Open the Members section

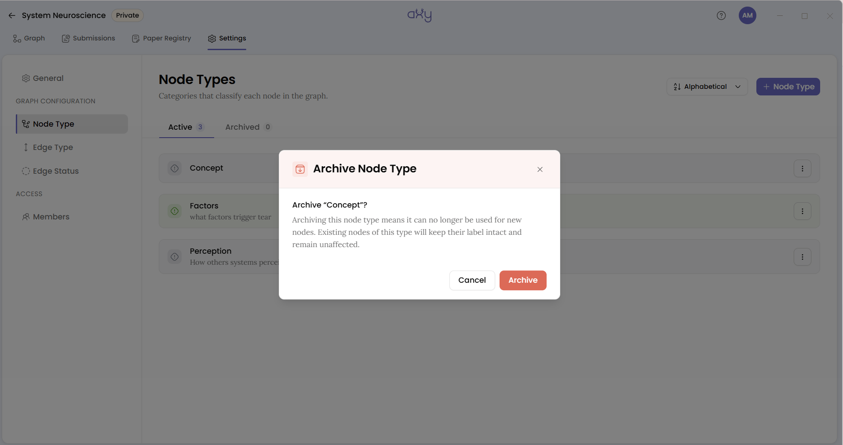(46, 217)
